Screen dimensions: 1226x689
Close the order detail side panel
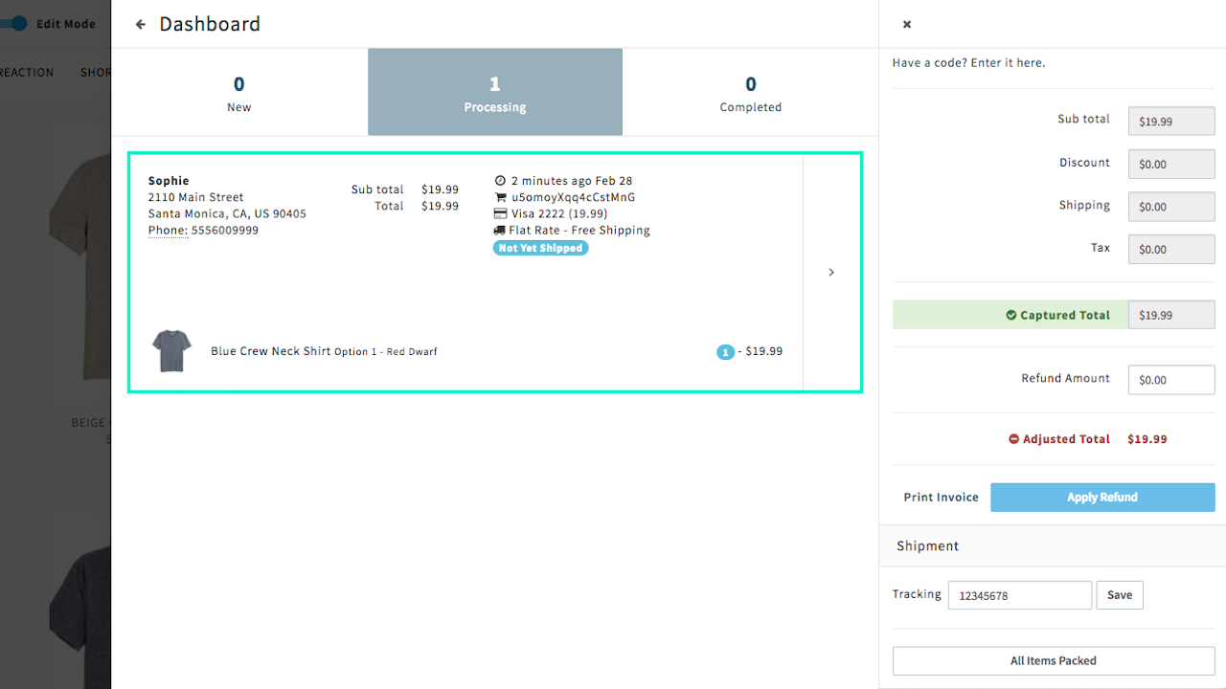pyautogui.click(x=907, y=24)
